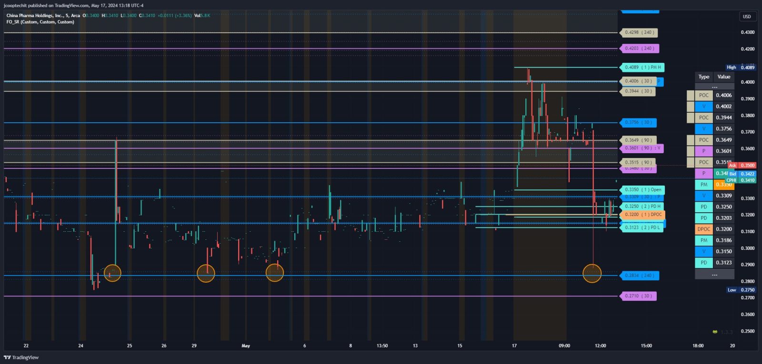The image size is (762, 364).
Task: Select the 0.3250 (2) PD H label
Action: [x=642, y=207]
